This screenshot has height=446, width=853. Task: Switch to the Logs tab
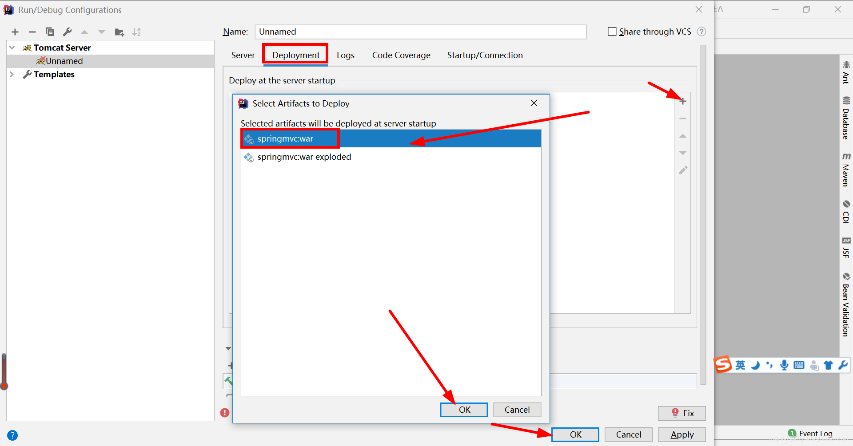click(x=346, y=55)
